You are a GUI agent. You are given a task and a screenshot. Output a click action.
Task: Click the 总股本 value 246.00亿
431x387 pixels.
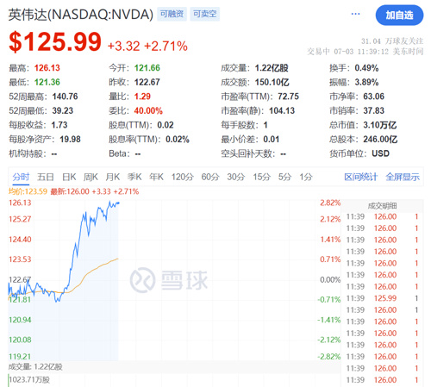[380, 140]
